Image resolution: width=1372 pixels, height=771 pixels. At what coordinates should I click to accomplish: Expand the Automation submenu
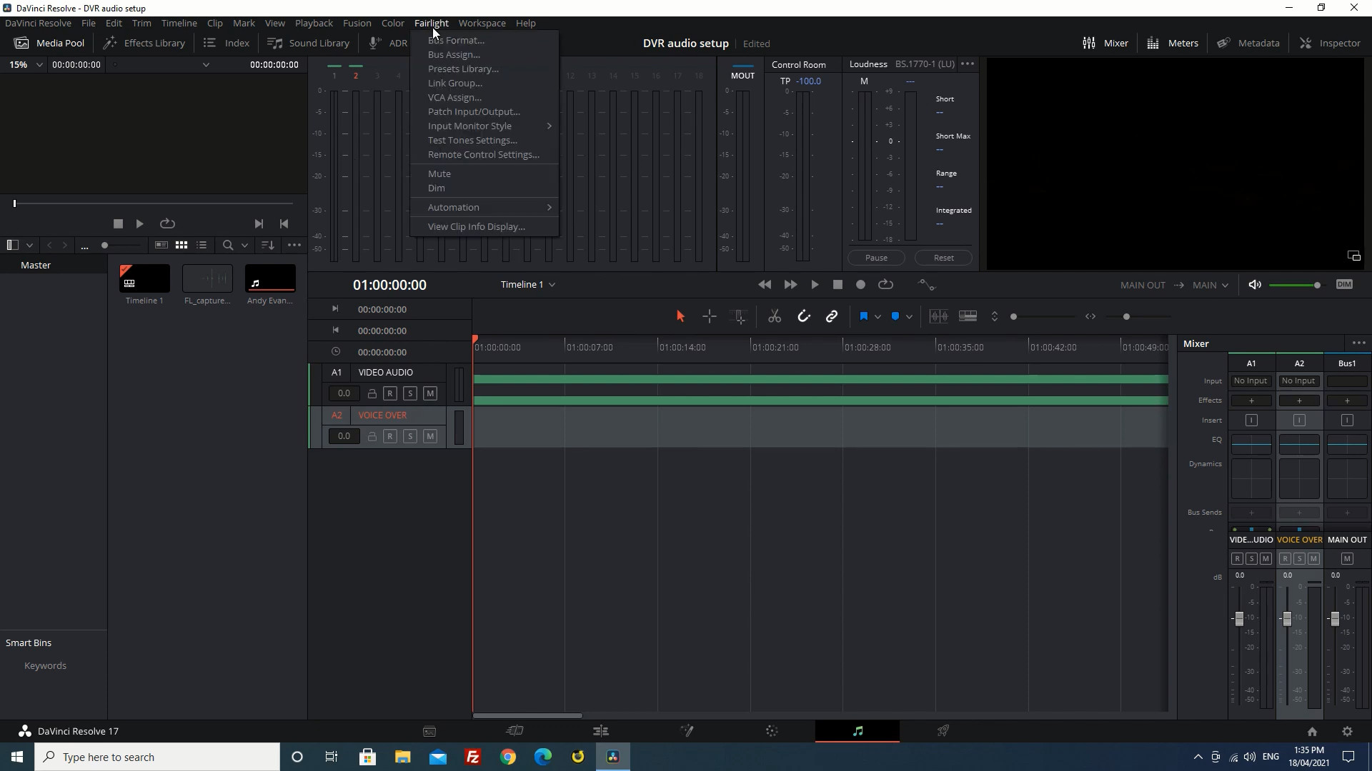(485, 207)
